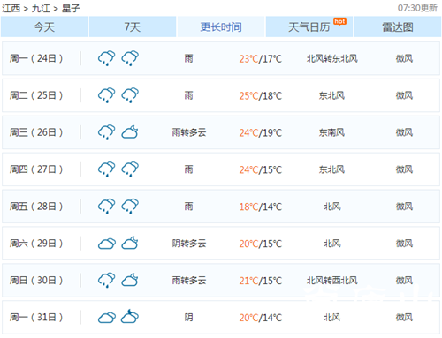Click the 北风转东北风 wind text
The height and width of the screenshot is (338, 442).
point(332,58)
